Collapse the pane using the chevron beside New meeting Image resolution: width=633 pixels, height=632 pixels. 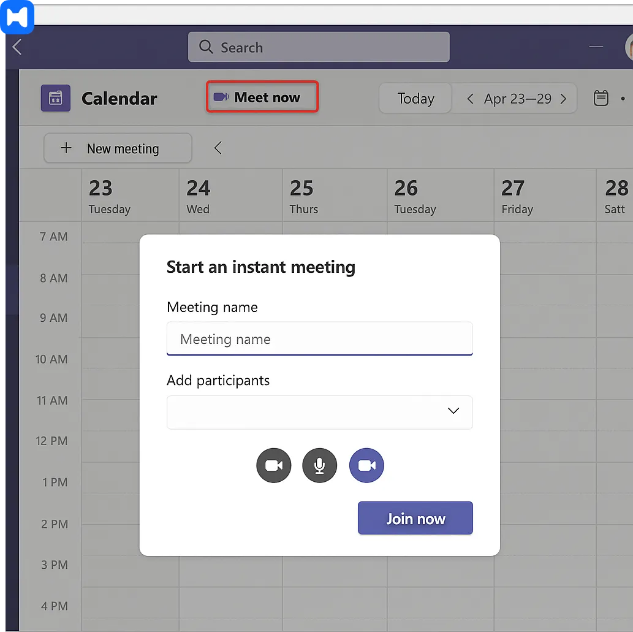[218, 148]
